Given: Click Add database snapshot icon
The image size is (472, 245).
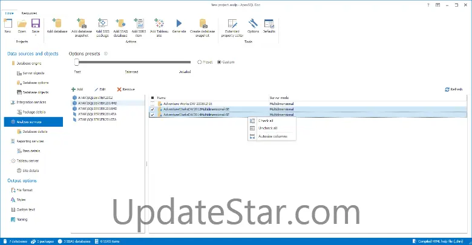Looking at the screenshot, I should [82, 24].
